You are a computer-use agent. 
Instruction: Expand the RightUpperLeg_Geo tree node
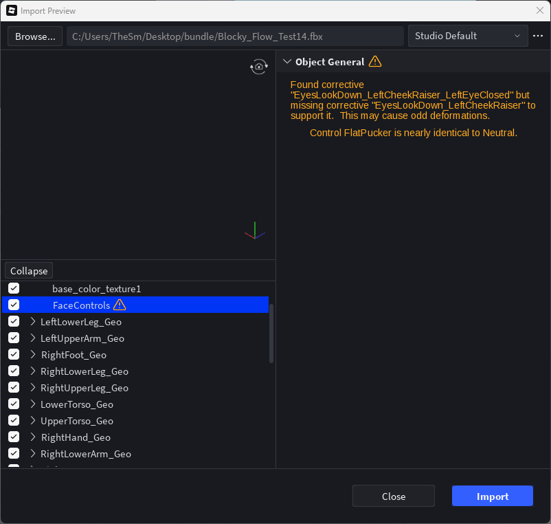point(33,388)
